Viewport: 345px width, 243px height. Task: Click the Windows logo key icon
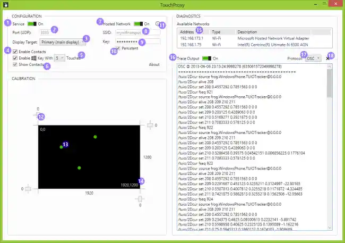click(x=33, y=57)
